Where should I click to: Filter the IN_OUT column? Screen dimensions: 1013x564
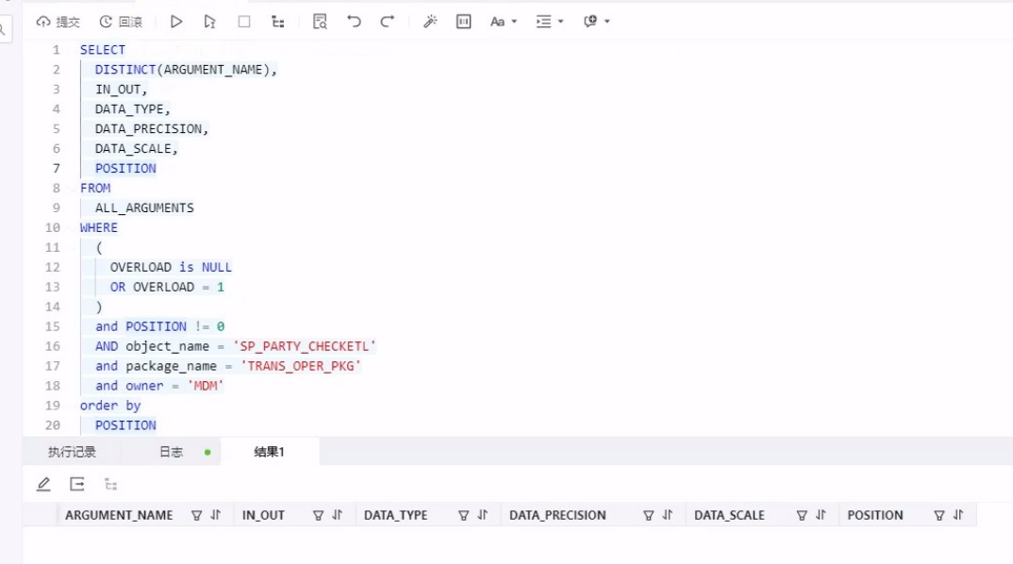point(318,515)
